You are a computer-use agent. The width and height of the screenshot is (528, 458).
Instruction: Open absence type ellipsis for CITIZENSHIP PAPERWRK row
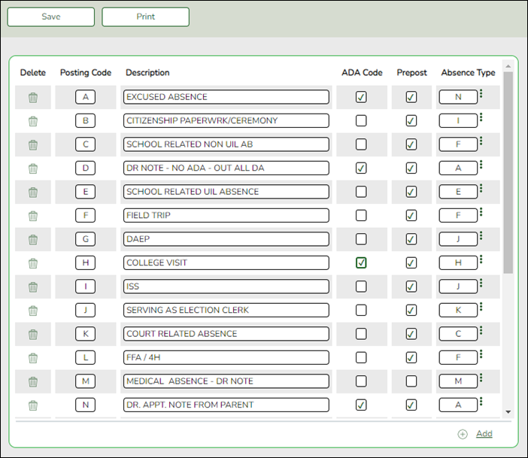click(x=481, y=117)
